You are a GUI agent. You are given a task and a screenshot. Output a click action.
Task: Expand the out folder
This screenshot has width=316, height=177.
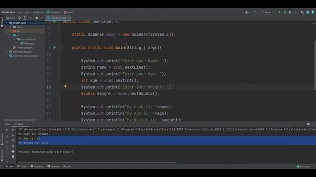[x=10, y=31]
